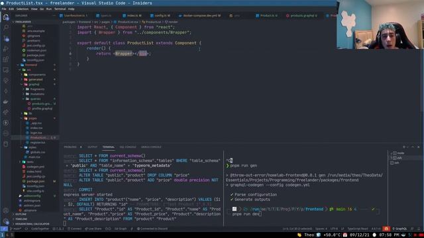This screenshot has height=238, width=424.
Task: Open codegen.yml in explorer
Action: (35, 167)
